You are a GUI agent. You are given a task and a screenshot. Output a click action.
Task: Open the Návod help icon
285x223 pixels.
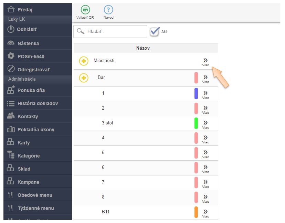[x=108, y=10]
